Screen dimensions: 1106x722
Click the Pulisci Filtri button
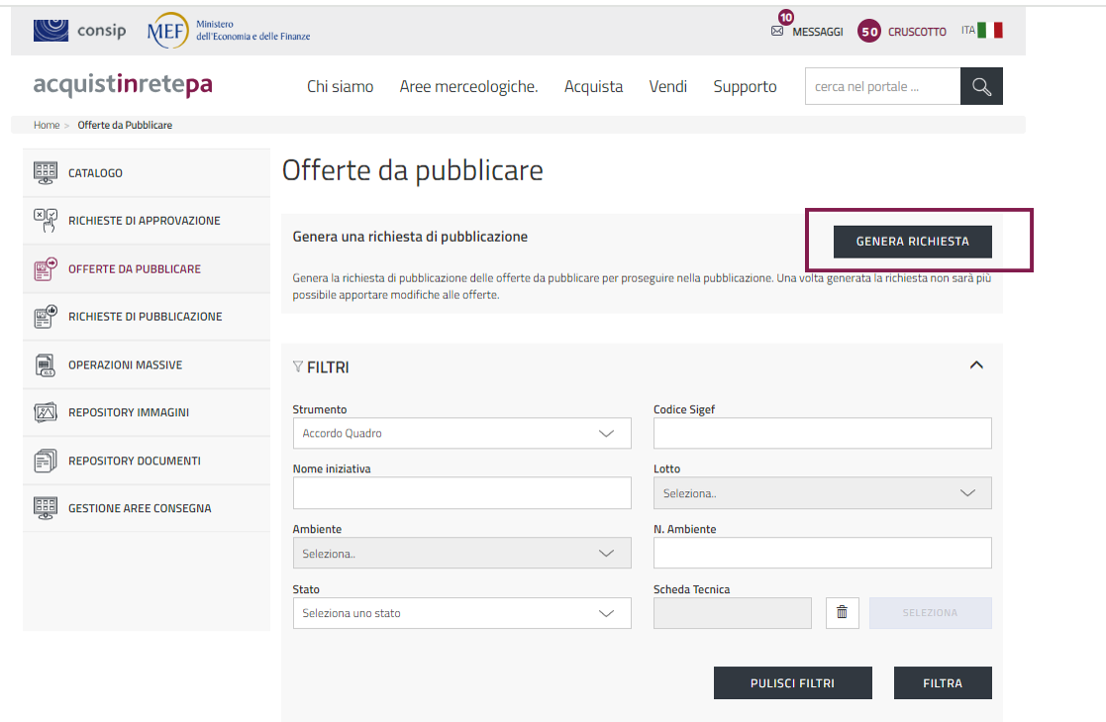[792, 683]
